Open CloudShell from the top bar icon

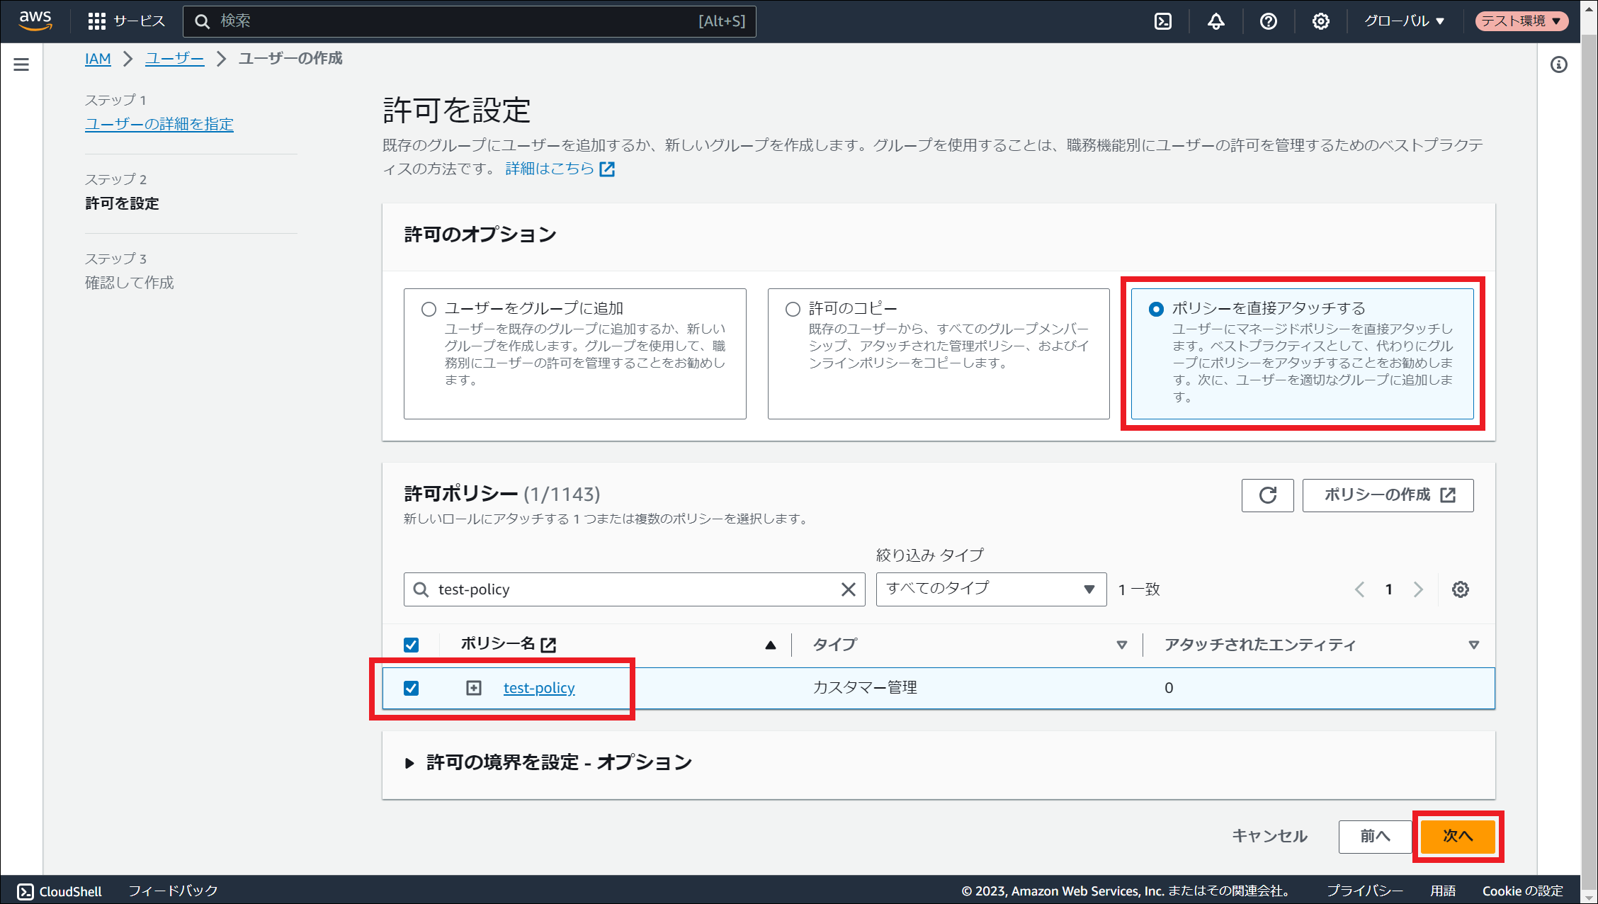click(1163, 21)
